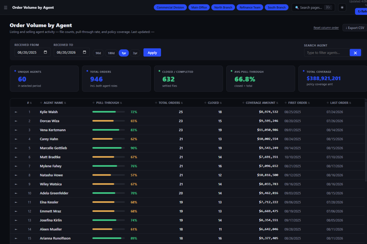The height and width of the screenshot is (244, 367).
Task: Select the 180d date range preset
Action: coord(111,53)
